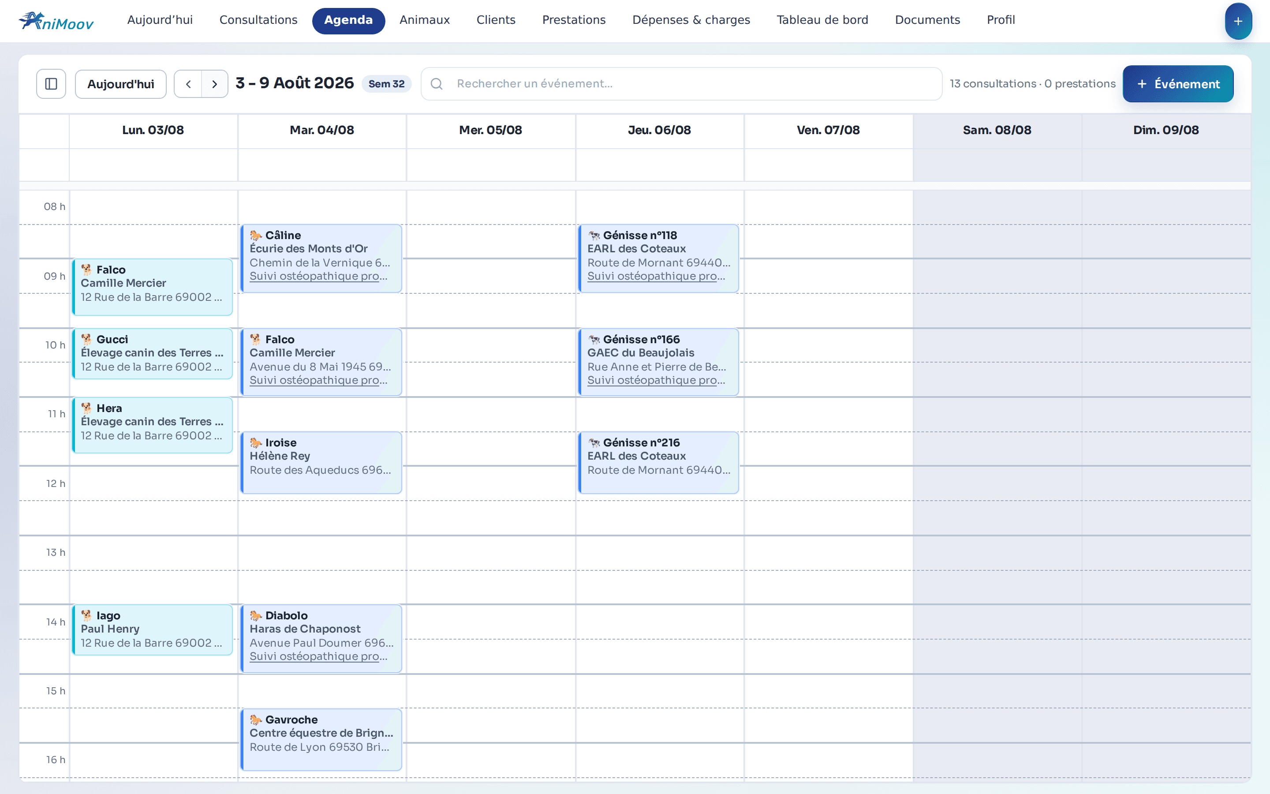The width and height of the screenshot is (1270, 794).
Task: Click dog icon on Gucci event
Action: click(86, 339)
